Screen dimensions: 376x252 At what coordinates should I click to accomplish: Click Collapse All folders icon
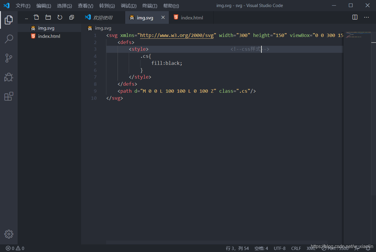71,17
